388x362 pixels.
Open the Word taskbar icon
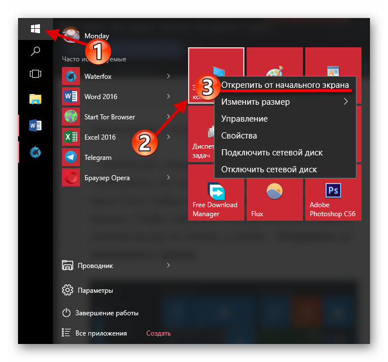[x=35, y=126]
